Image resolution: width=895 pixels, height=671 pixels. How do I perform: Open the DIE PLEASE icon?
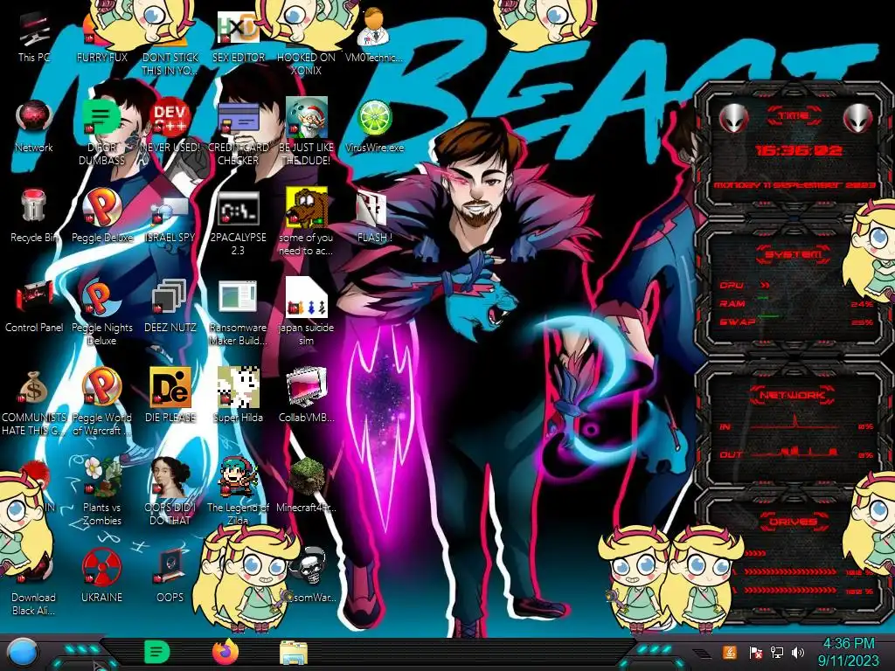coord(170,397)
